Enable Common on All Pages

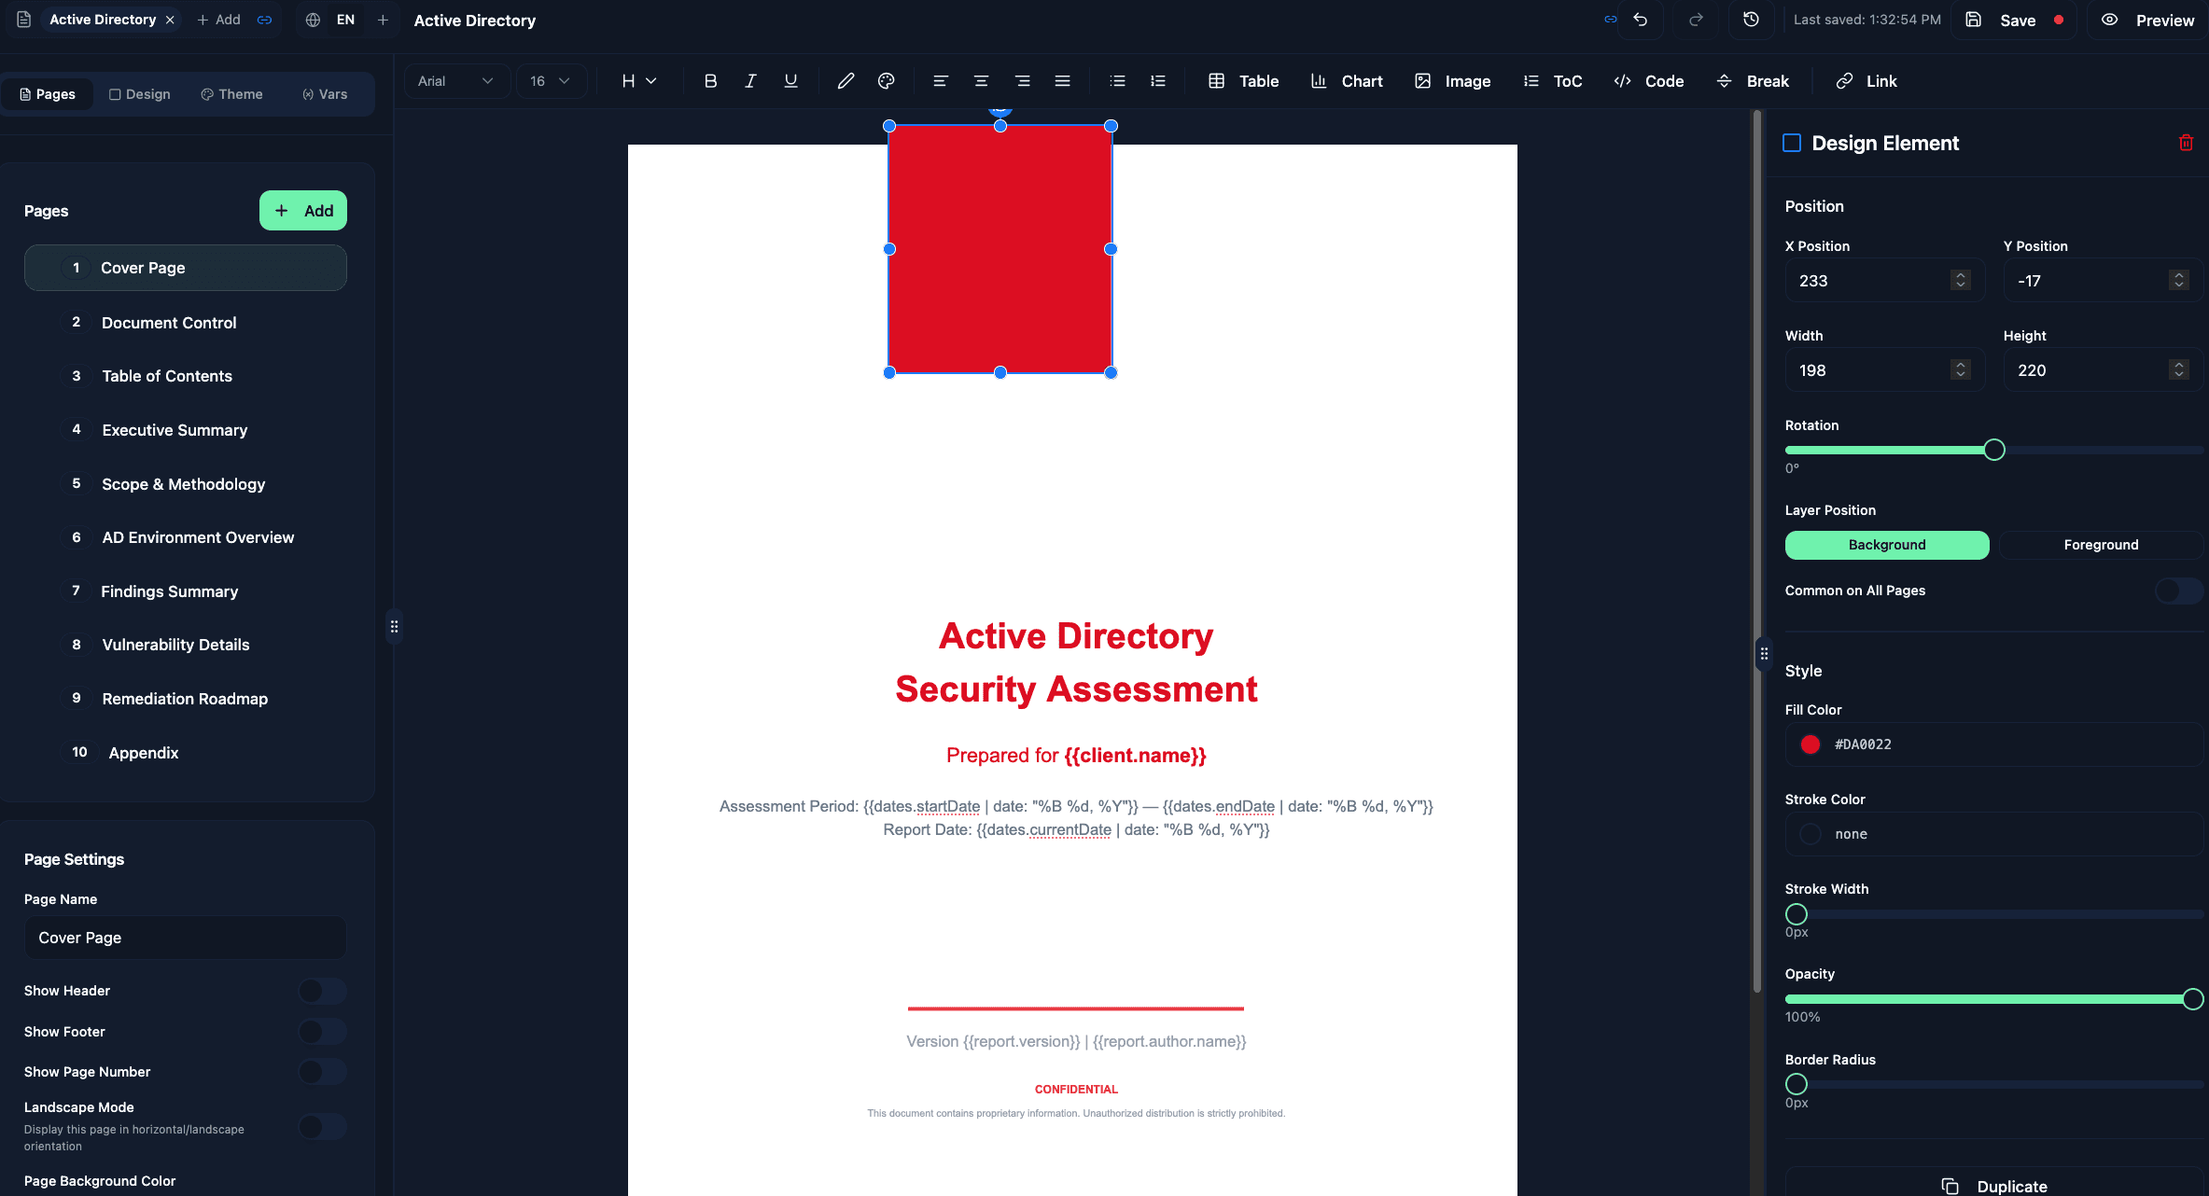click(2178, 591)
